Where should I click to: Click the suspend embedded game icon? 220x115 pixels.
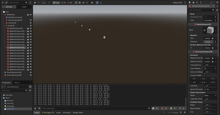35,3
